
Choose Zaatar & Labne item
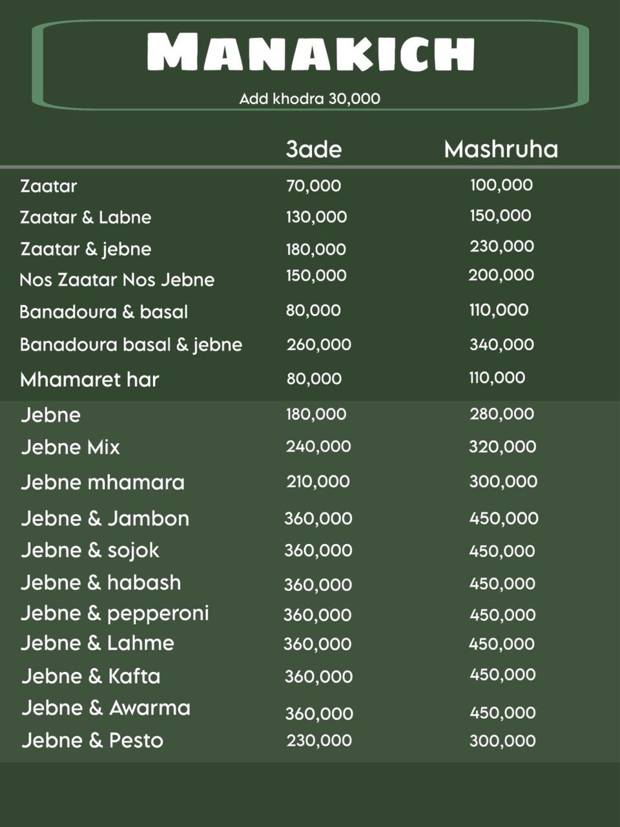pyautogui.click(x=85, y=217)
